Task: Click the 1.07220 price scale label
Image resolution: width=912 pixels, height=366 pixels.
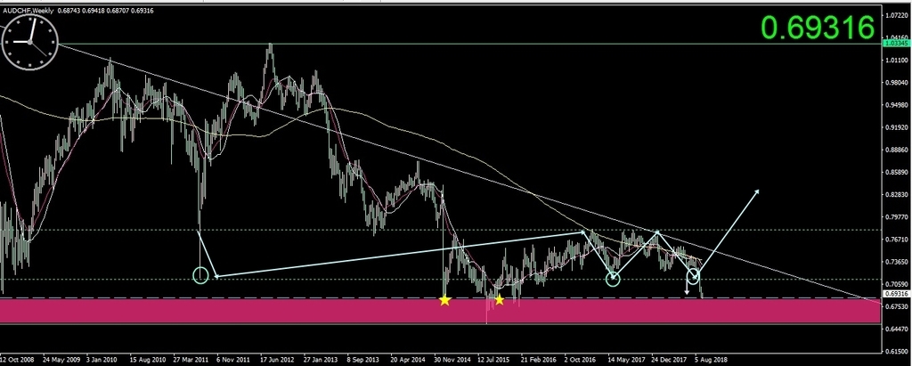Action: (x=896, y=15)
